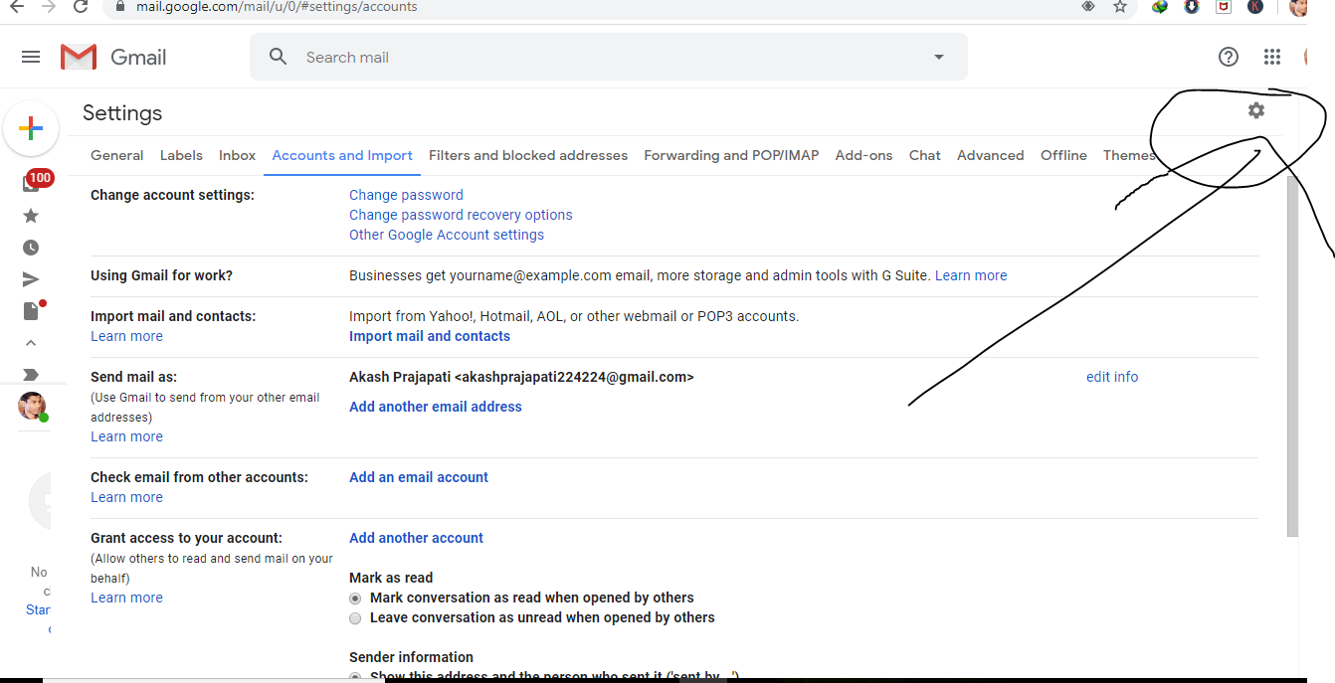Click the settings page vertical scrollbar
Viewport: 1335px width, 683px height.
(1292, 356)
